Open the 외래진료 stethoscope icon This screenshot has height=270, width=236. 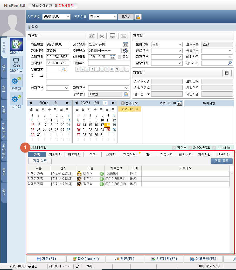pos(16,63)
